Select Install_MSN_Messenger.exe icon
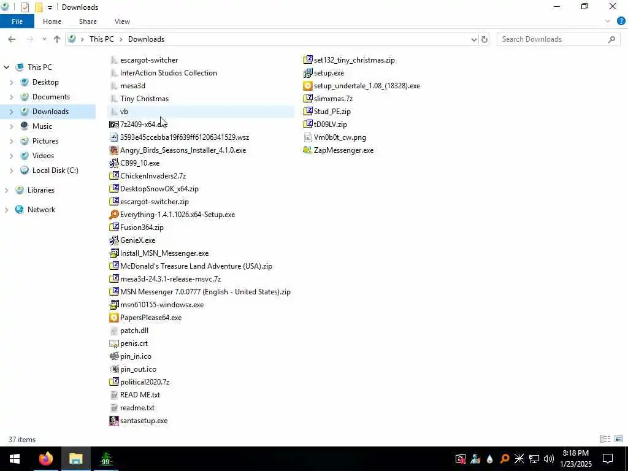Screen dimensions: 628x471 [113, 253]
